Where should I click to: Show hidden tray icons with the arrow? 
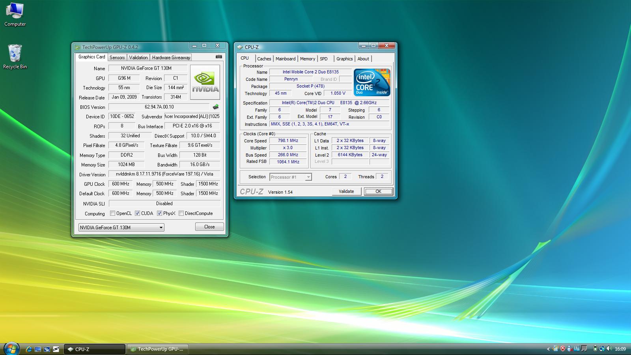coord(548,349)
